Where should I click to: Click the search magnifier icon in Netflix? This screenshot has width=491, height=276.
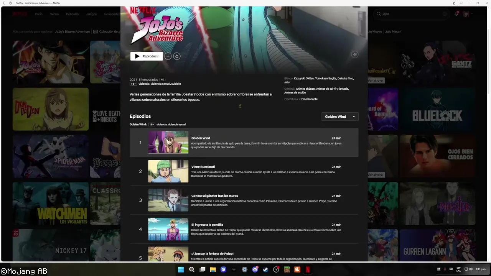(379, 14)
